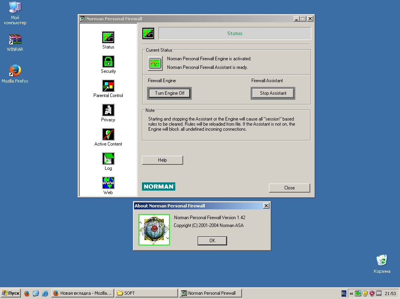400x299 pixels.
Task: View the Log section icon
Action: pos(108,159)
